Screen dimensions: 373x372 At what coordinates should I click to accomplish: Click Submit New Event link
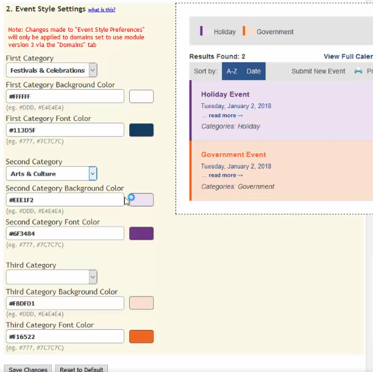(x=318, y=71)
